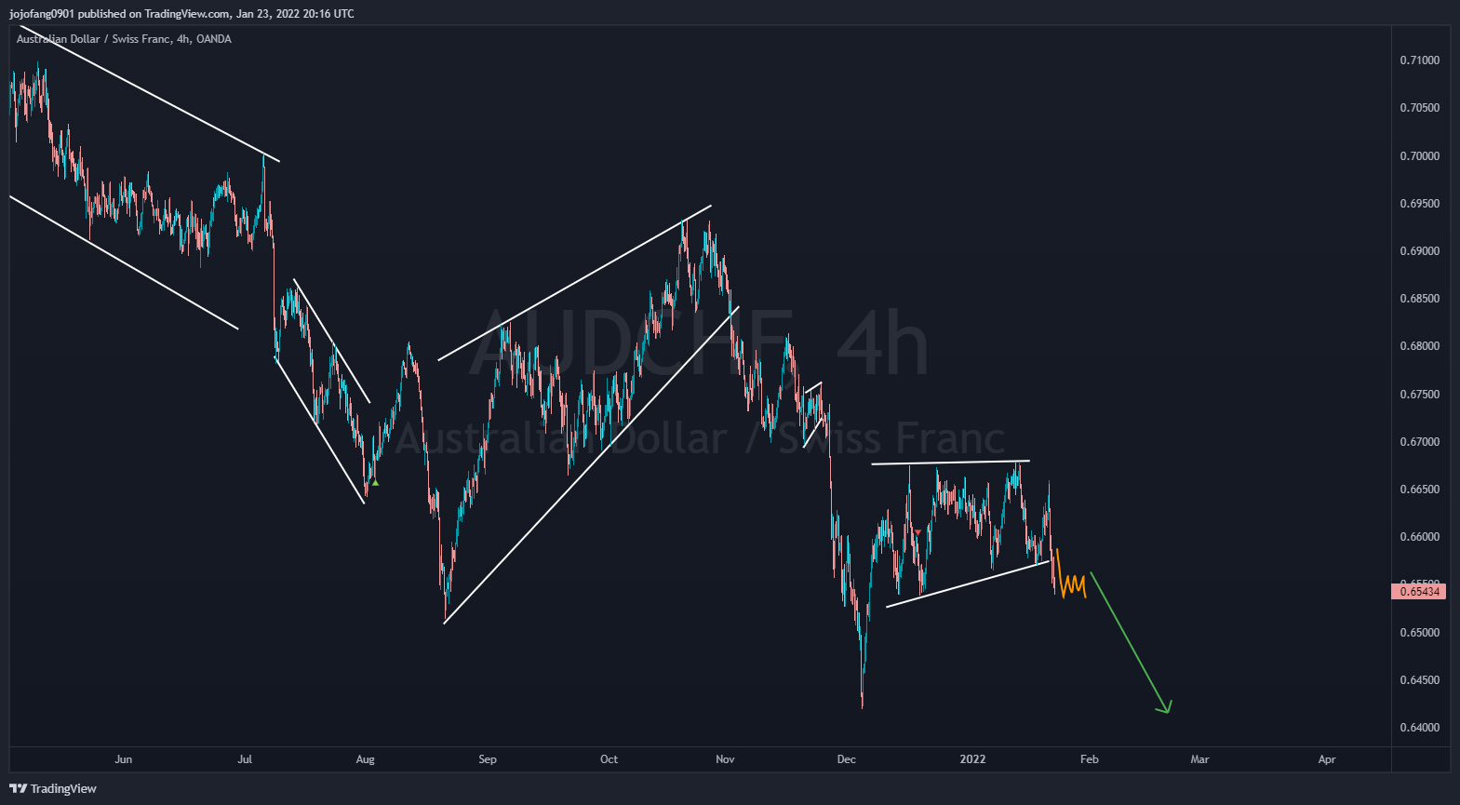Viewport: 1460px width, 805px height.
Task: Click the 0.67500 price axis label
Action: [1419, 395]
